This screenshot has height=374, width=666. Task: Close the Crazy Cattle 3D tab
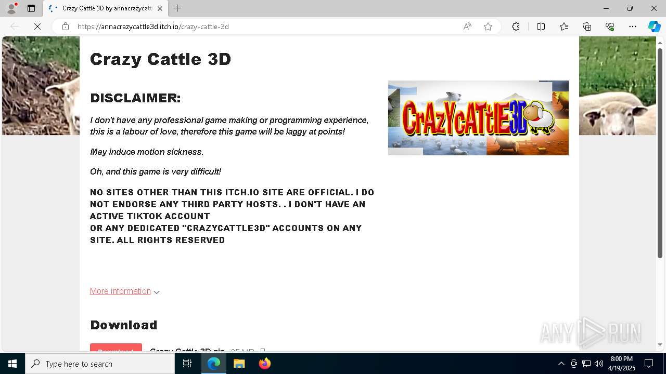pyautogui.click(x=160, y=8)
